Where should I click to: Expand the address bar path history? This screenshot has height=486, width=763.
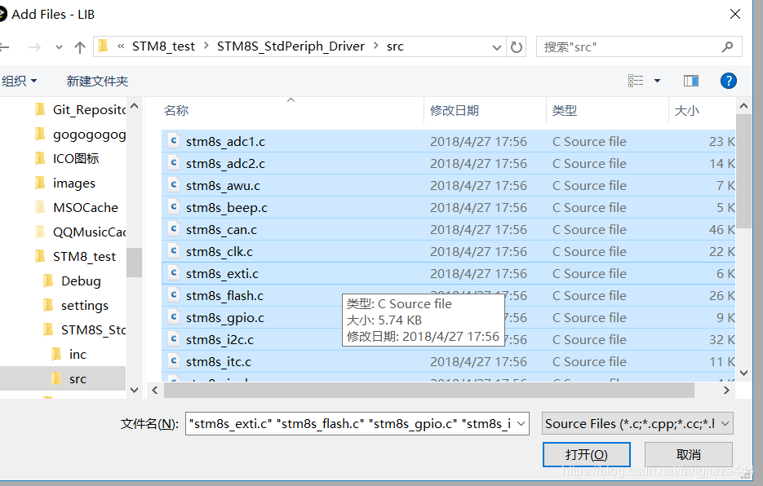(496, 47)
